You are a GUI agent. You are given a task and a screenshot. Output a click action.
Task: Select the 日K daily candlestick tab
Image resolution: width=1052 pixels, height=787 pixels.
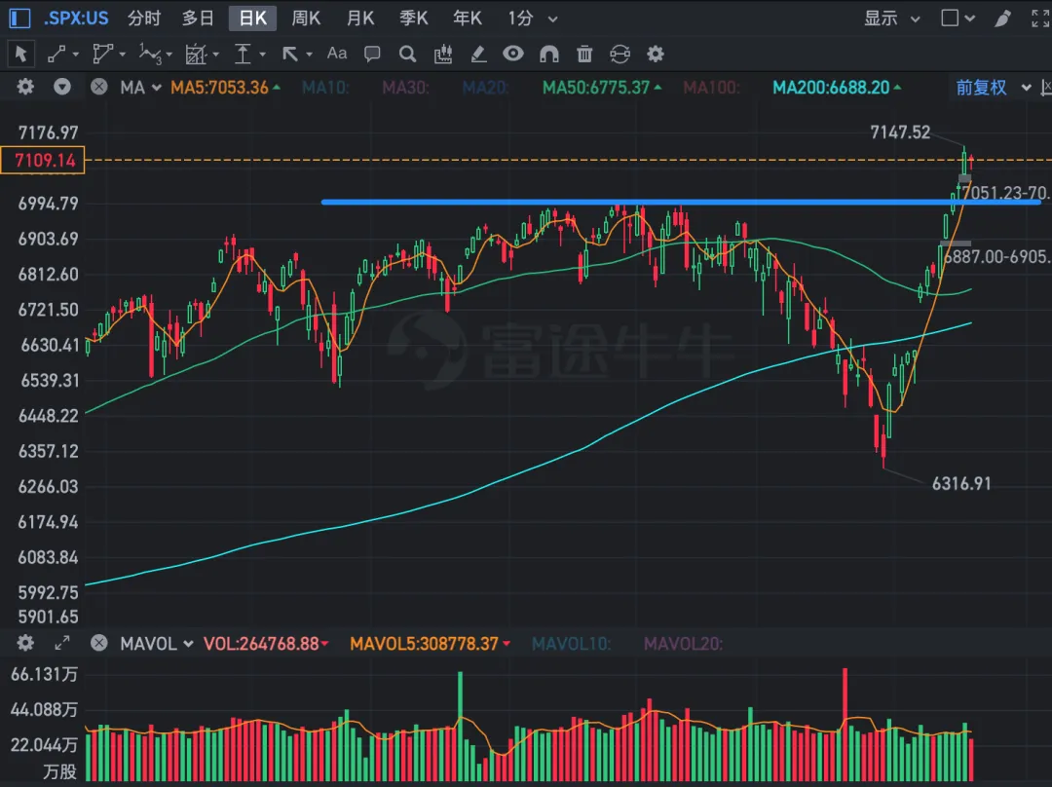252,19
